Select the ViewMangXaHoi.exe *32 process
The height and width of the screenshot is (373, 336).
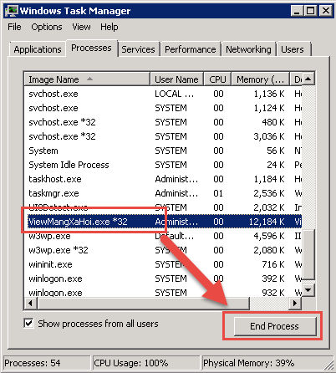click(163, 222)
